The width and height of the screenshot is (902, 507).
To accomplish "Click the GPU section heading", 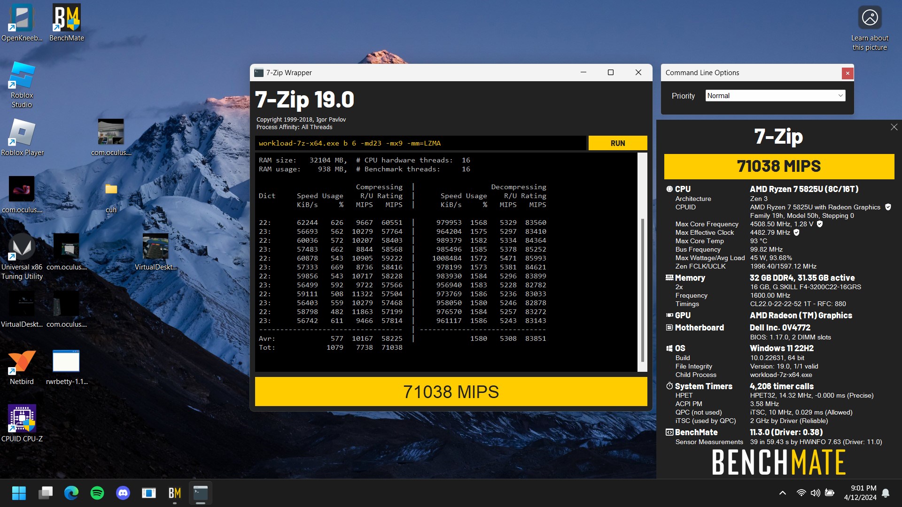I will pyautogui.click(x=683, y=315).
